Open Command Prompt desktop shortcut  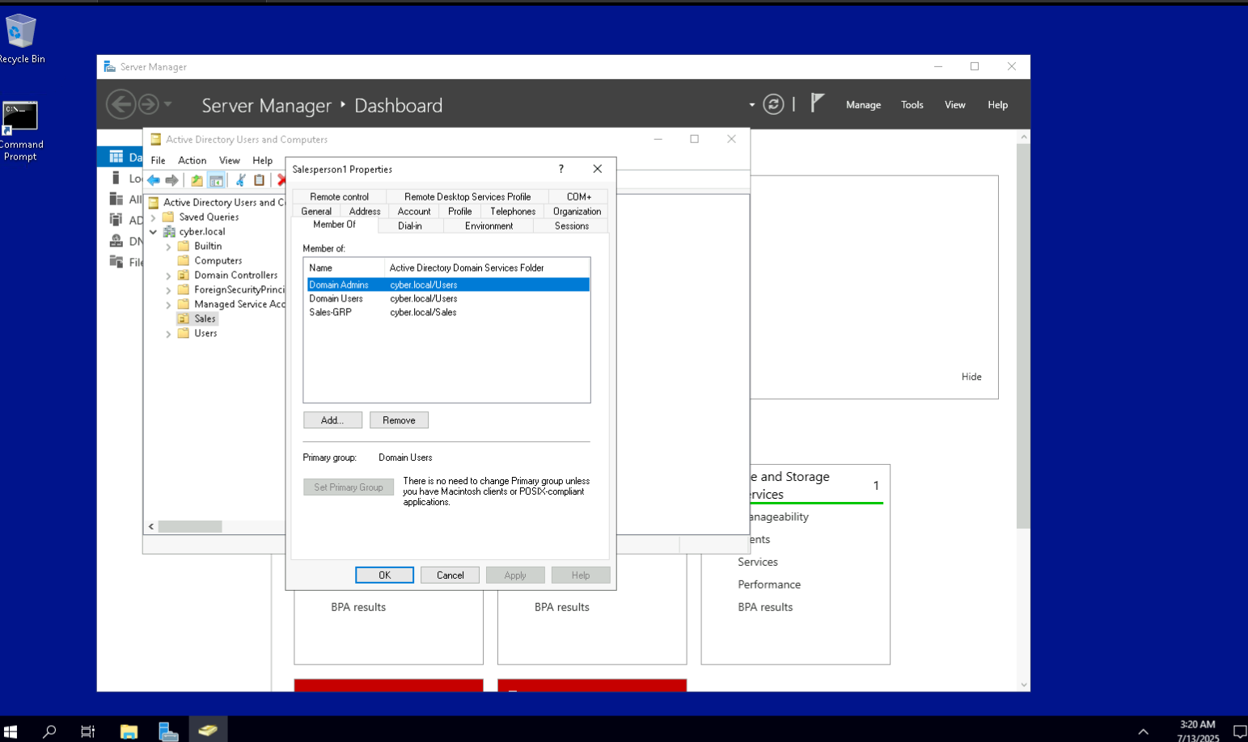pos(21,131)
